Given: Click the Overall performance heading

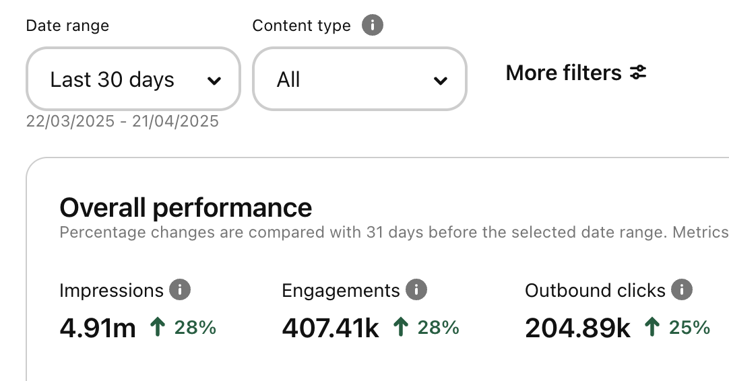Looking at the screenshot, I should (185, 207).
